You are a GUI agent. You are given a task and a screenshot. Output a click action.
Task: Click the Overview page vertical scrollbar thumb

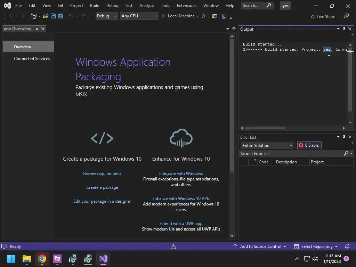[232, 106]
